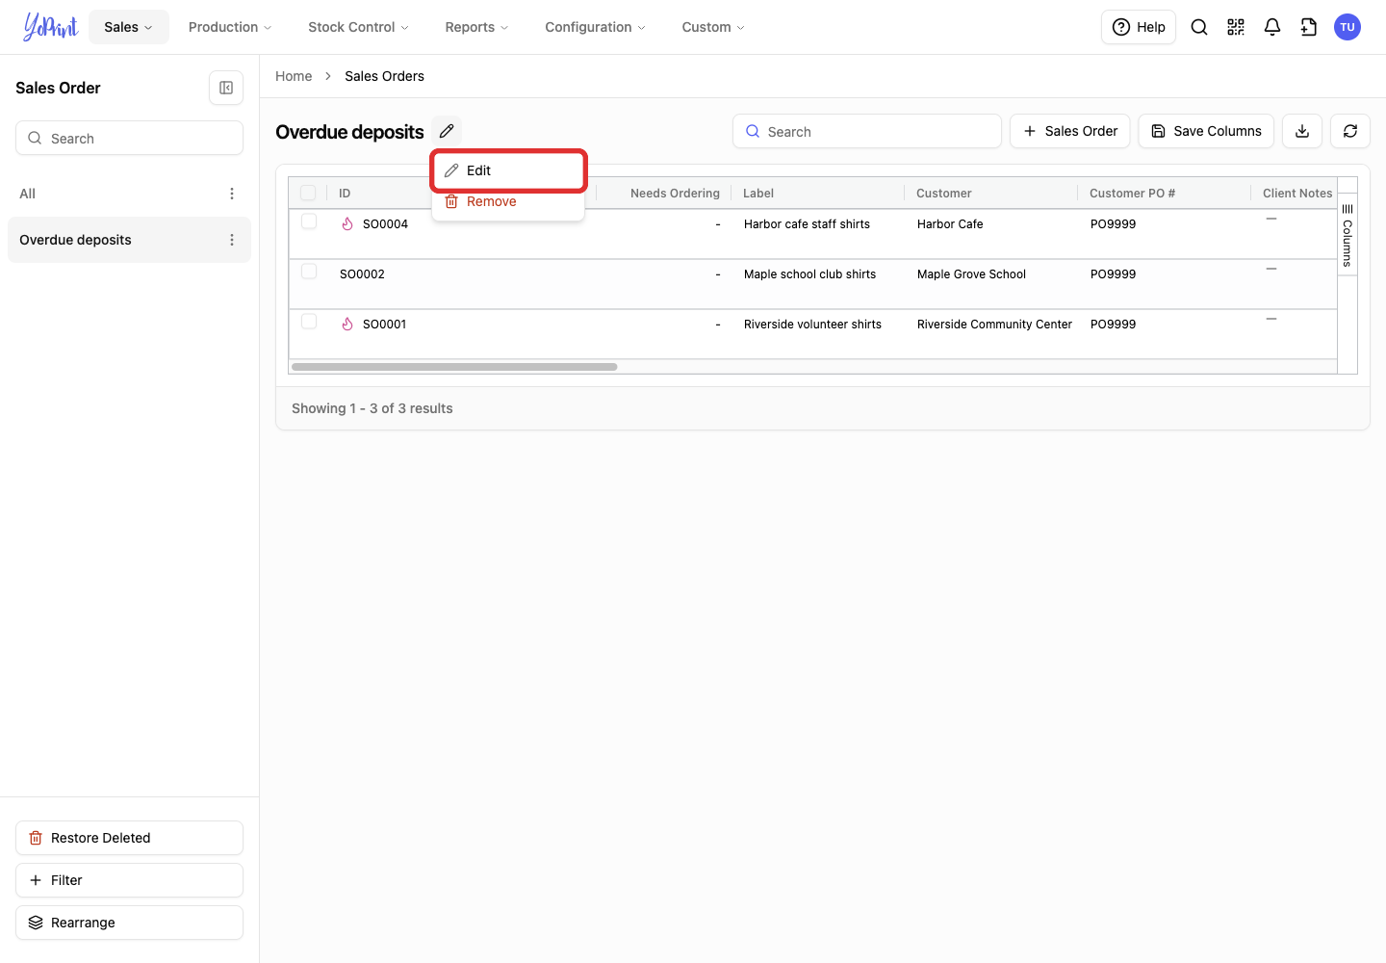Toggle the select-all checkbox in table header
This screenshot has height=963, width=1386.
(x=308, y=193)
